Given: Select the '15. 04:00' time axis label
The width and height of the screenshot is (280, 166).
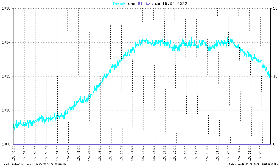Looking at the screenshot, I should pos(57,153).
